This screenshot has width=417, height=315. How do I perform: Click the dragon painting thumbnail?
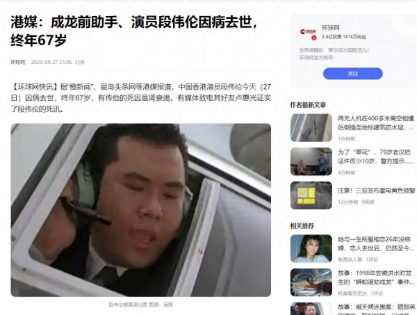(x=311, y=282)
